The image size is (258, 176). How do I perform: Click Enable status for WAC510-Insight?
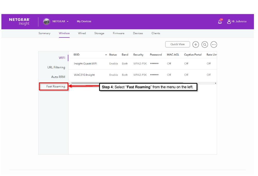click(x=114, y=75)
